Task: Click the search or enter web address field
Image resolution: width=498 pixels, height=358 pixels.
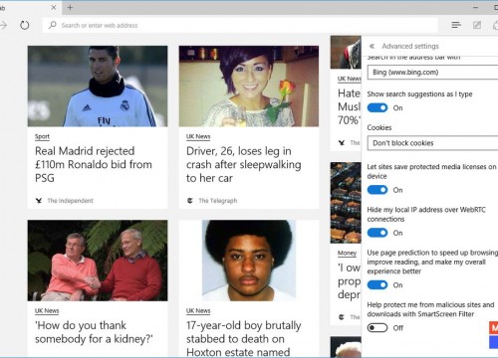Action: (x=240, y=25)
